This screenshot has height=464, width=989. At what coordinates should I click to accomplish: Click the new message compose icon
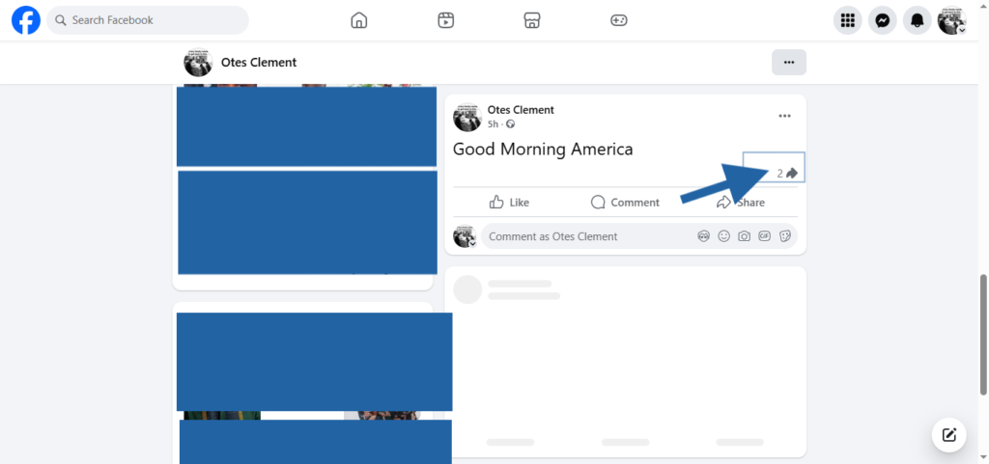pos(948,434)
